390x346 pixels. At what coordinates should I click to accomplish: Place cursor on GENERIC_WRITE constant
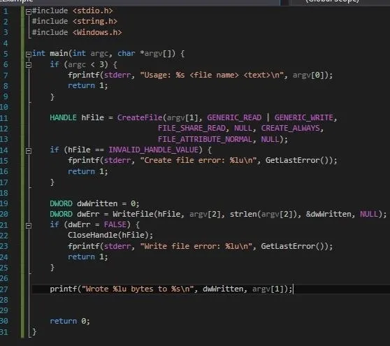coord(304,117)
